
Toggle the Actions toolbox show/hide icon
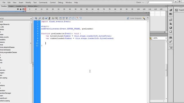[80, 18]
